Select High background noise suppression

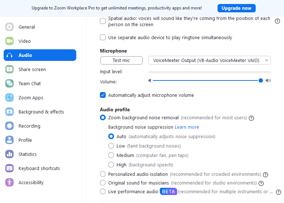point(111,165)
